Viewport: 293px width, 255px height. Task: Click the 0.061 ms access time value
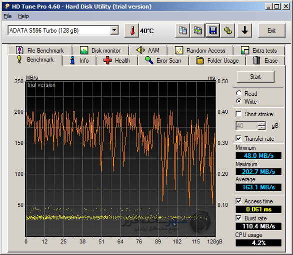(x=258, y=209)
